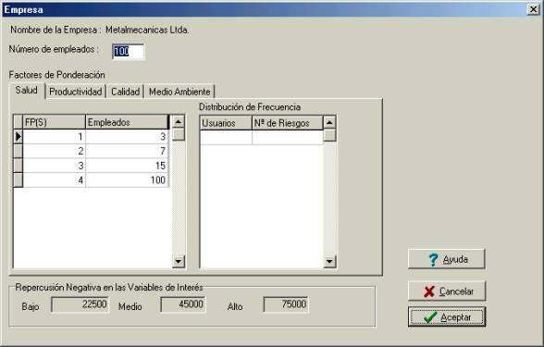Click the Nº de Riesgos column header
Image resolution: width=544 pixels, height=347 pixels.
pos(287,123)
